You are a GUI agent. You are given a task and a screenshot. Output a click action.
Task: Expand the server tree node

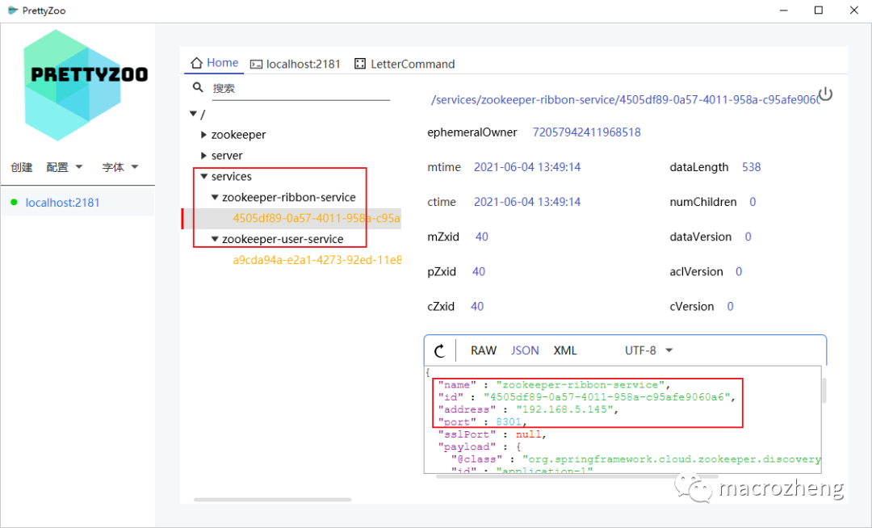tap(203, 156)
